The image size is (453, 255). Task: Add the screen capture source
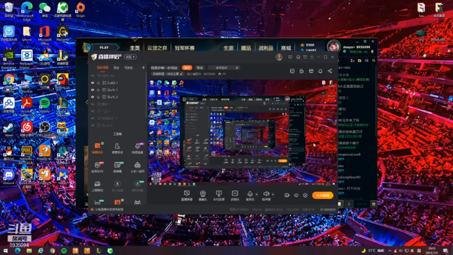point(187,195)
